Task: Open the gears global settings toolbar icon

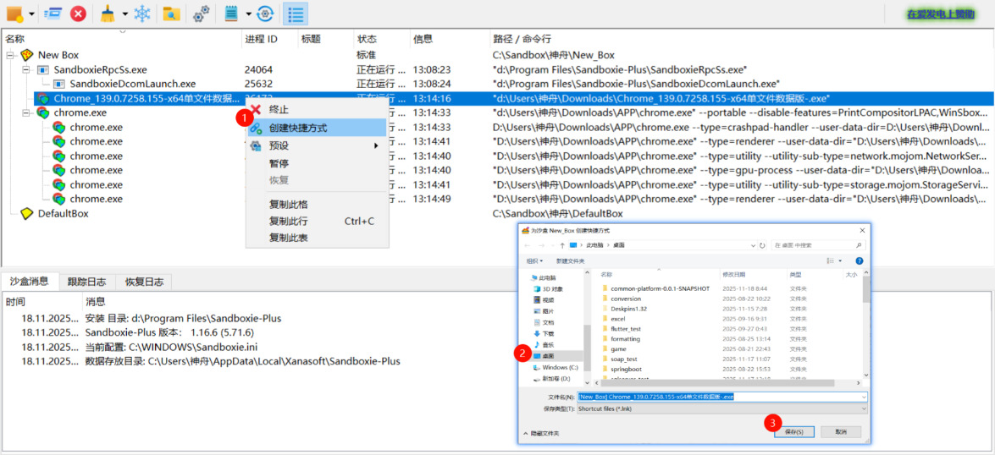Action: [202, 14]
